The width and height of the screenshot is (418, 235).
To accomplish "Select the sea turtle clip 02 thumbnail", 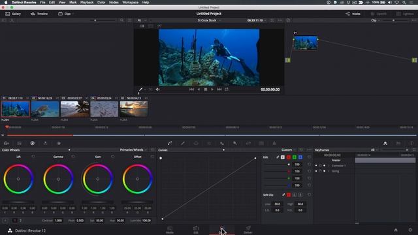I will [45, 109].
